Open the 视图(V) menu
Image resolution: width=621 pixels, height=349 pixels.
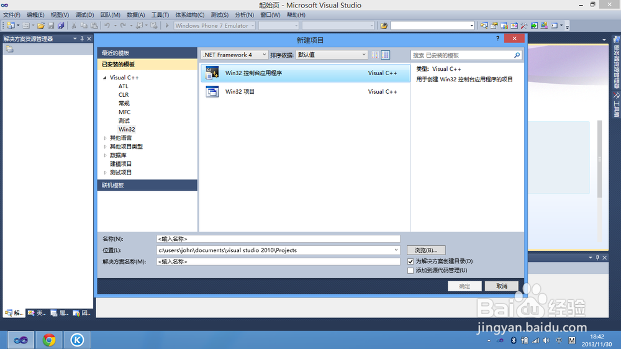[x=60, y=15]
